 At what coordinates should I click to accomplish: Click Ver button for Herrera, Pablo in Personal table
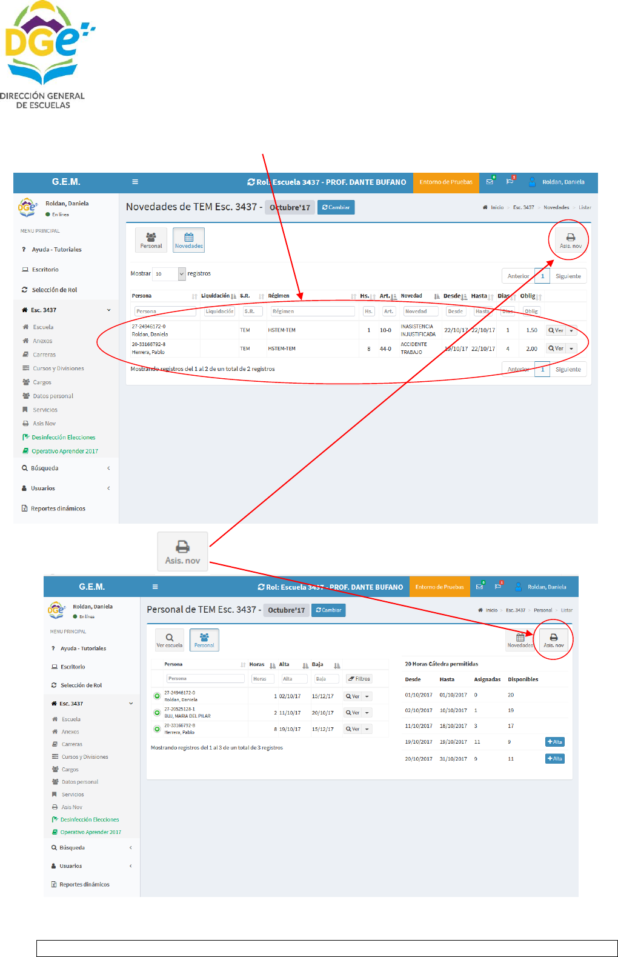[353, 729]
